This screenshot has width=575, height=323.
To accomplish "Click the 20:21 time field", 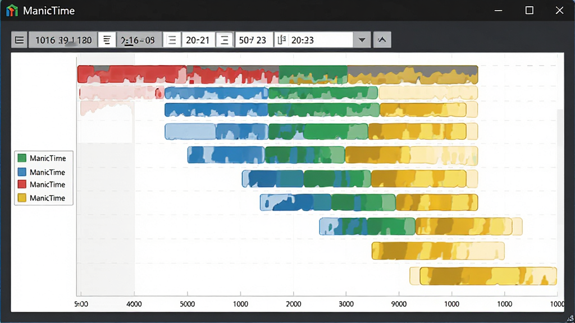I will (198, 40).
